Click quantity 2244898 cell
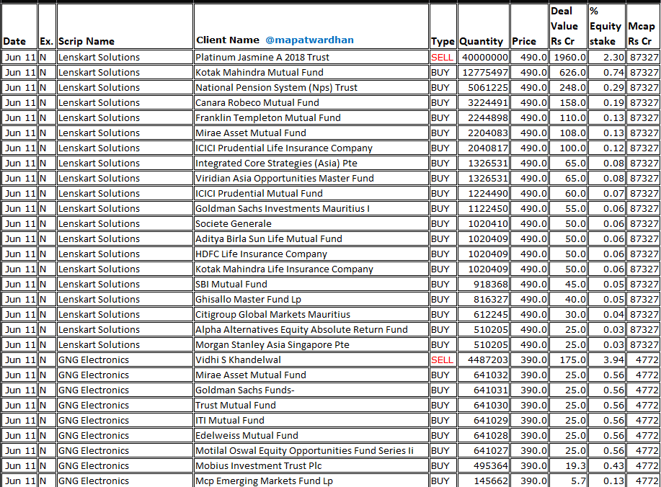 click(x=484, y=118)
